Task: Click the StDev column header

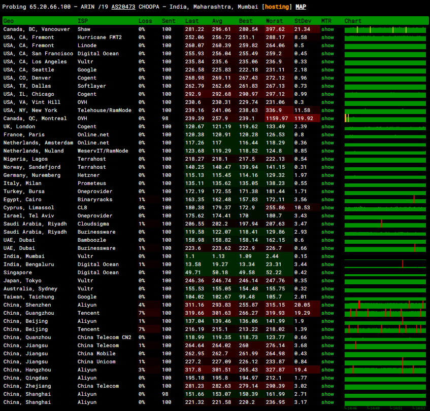Action: coord(303,21)
